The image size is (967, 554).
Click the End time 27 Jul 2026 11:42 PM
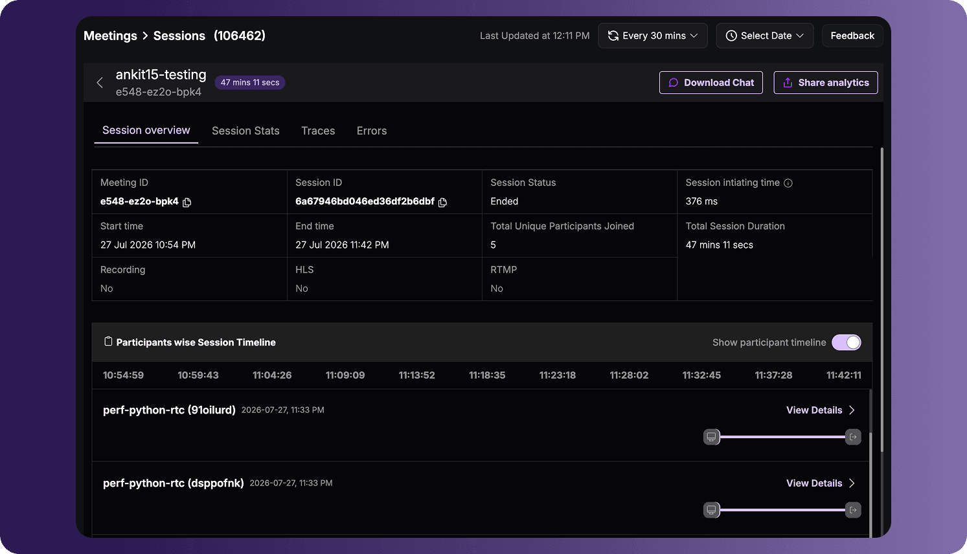click(x=342, y=245)
